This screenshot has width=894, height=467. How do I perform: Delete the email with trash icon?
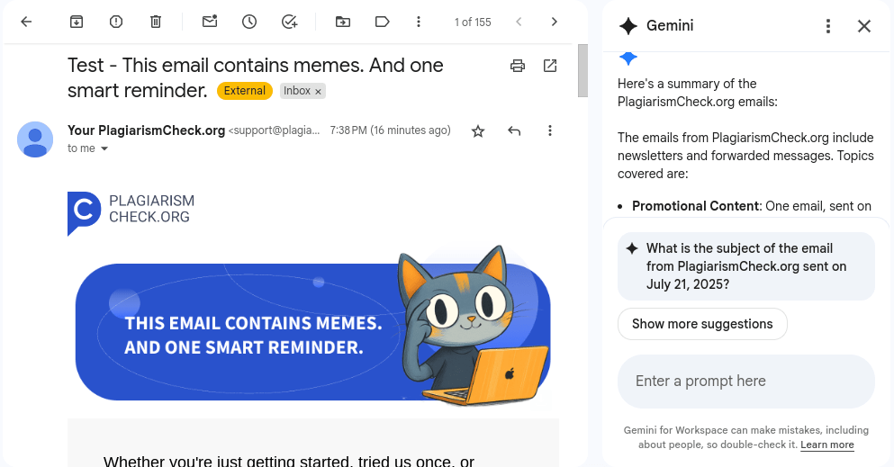point(156,22)
